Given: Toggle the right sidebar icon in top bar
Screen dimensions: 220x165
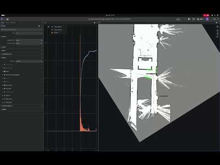Looking at the screenshot, I should coord(193,19).
